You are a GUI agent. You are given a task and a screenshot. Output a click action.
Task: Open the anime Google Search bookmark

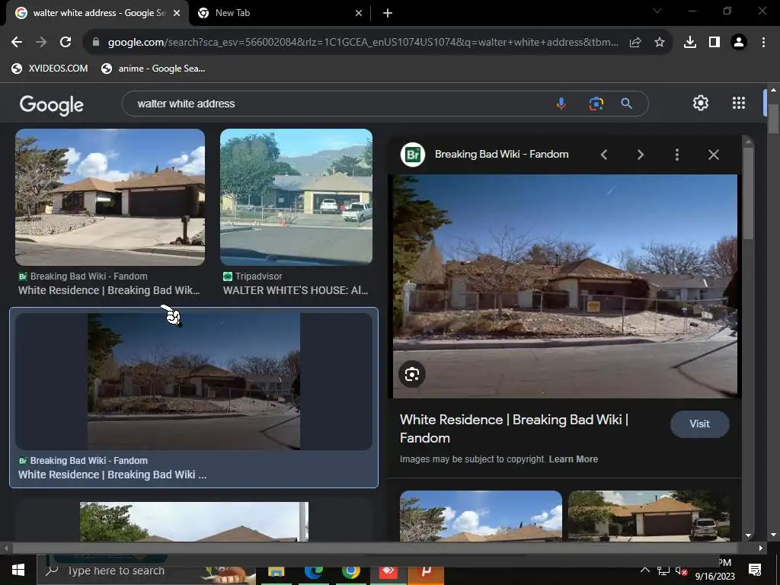[x=152, y=69]
